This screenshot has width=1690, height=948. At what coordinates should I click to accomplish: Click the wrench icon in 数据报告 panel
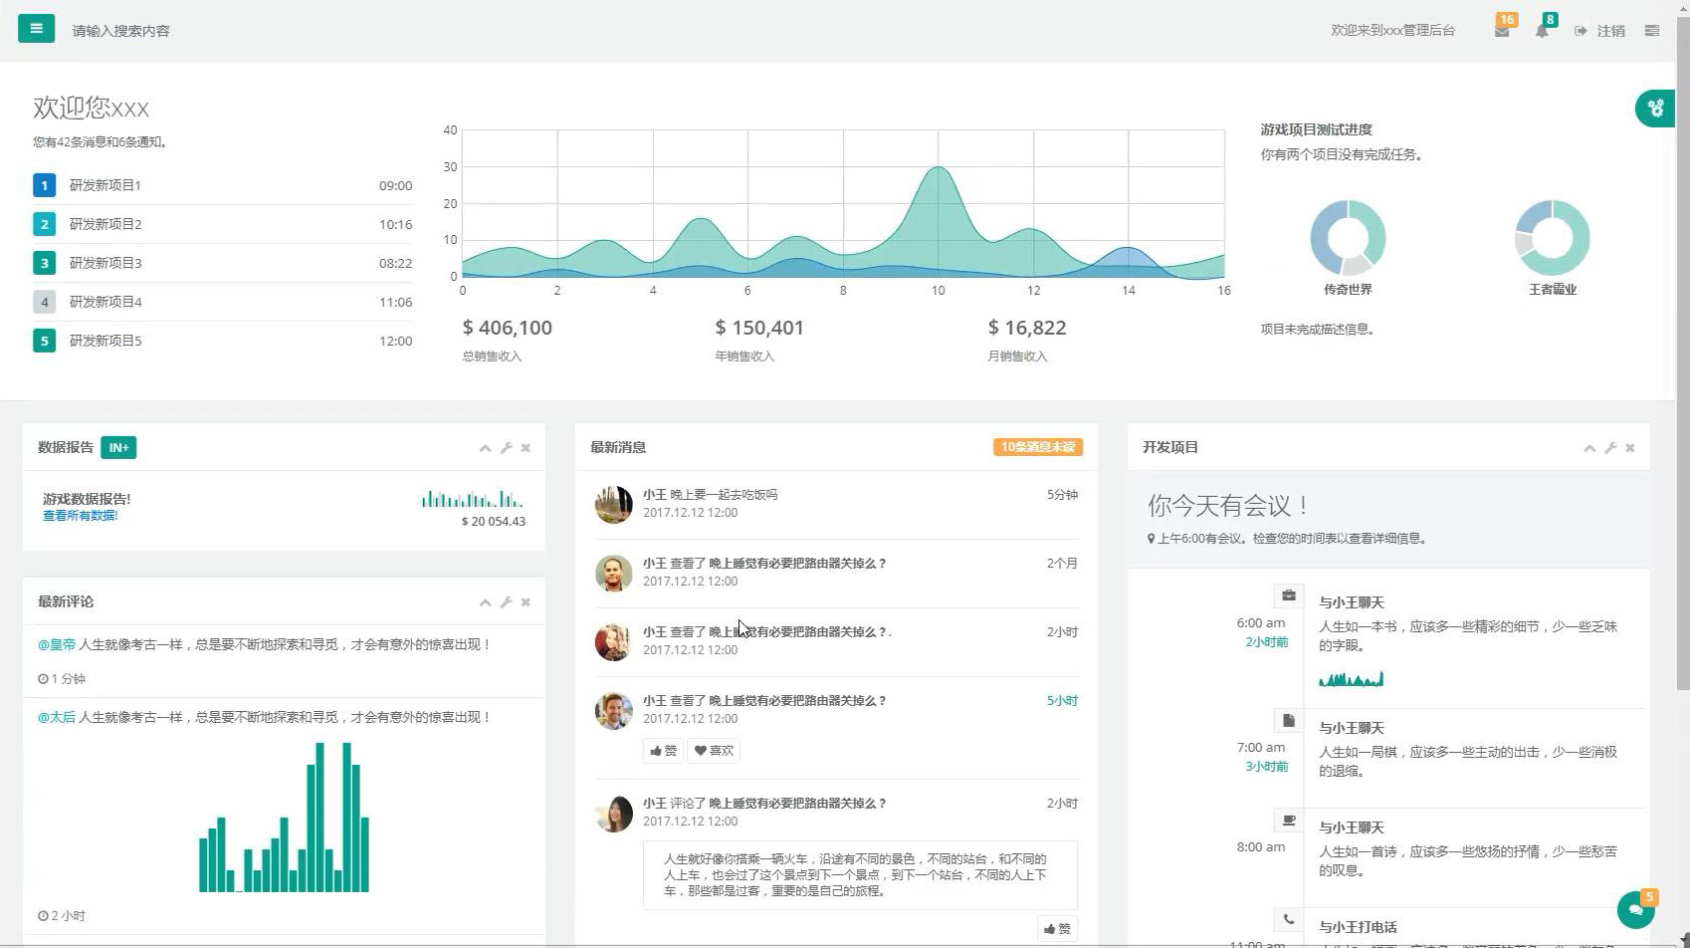coord(506,448)
